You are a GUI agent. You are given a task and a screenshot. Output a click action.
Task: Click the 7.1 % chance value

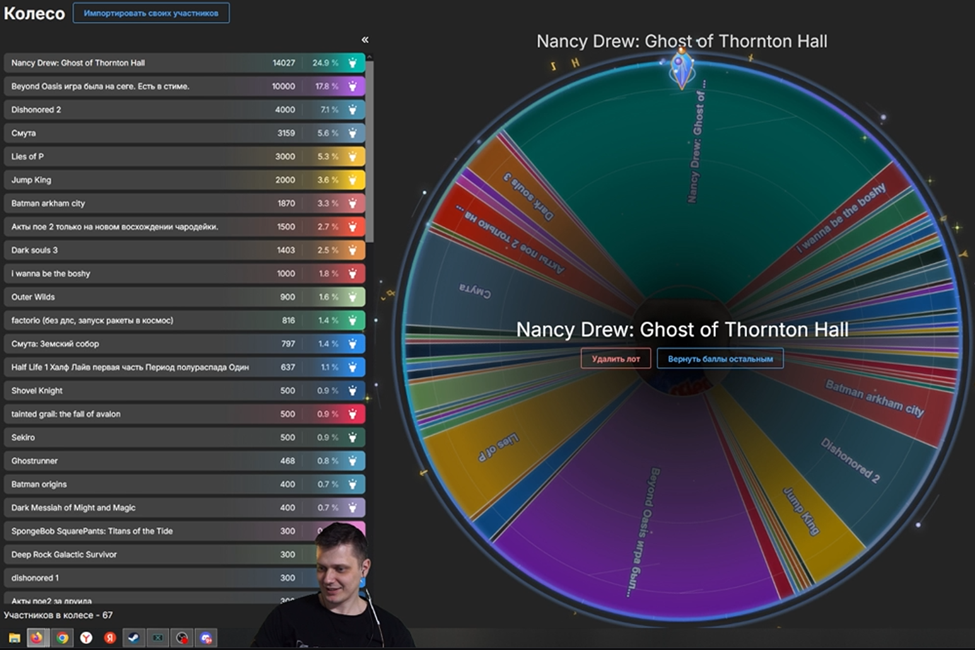329,110
